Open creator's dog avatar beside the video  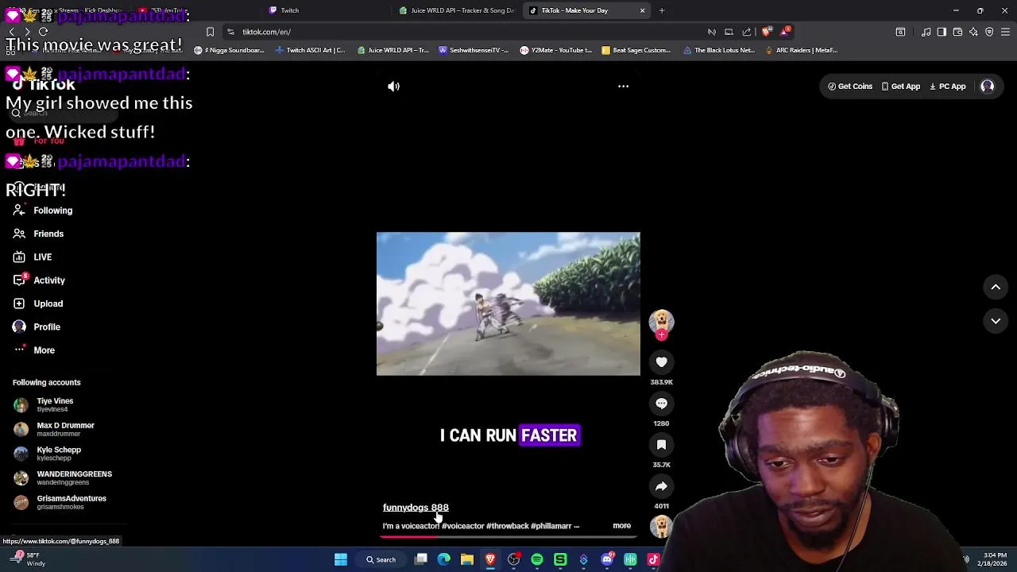tap(661, 321)
